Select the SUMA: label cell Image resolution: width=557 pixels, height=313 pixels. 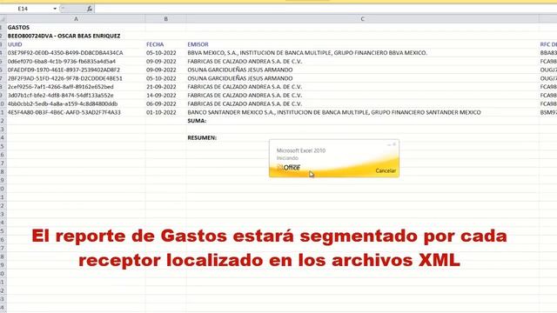click(x=362, y=121)
